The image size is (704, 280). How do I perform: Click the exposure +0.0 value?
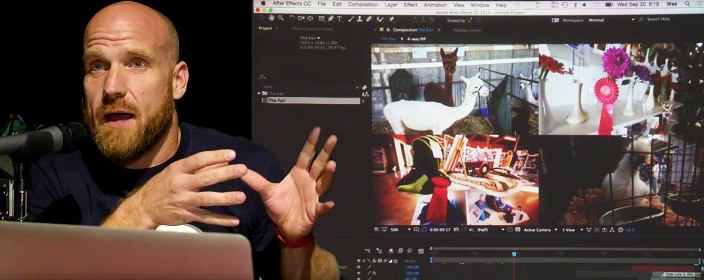click(x=630, y=230)
